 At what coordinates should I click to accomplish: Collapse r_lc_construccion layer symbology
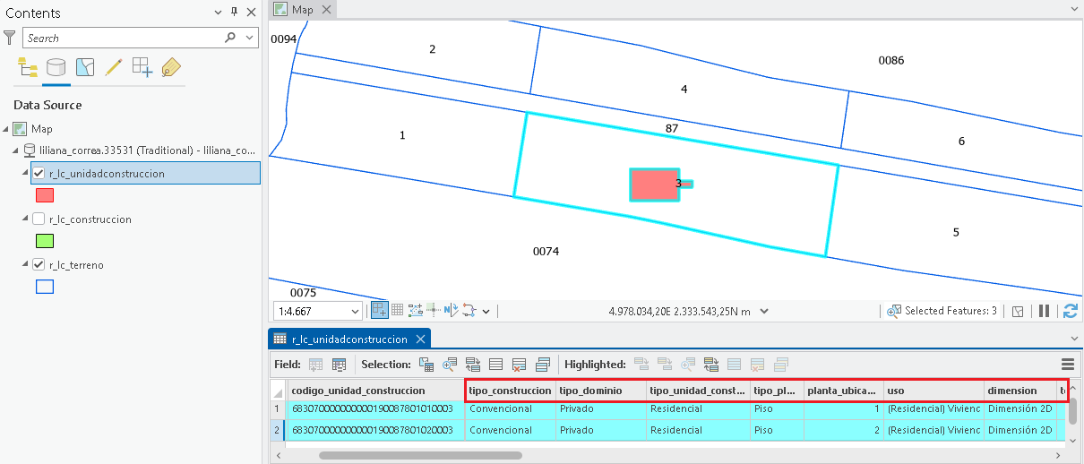[x=26, y=219]
